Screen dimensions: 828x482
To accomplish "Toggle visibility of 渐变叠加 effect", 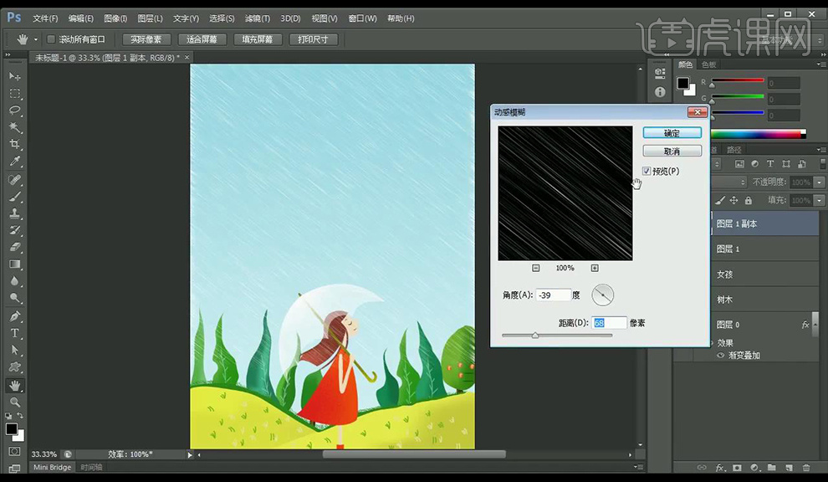I will [x=720, y=356].
